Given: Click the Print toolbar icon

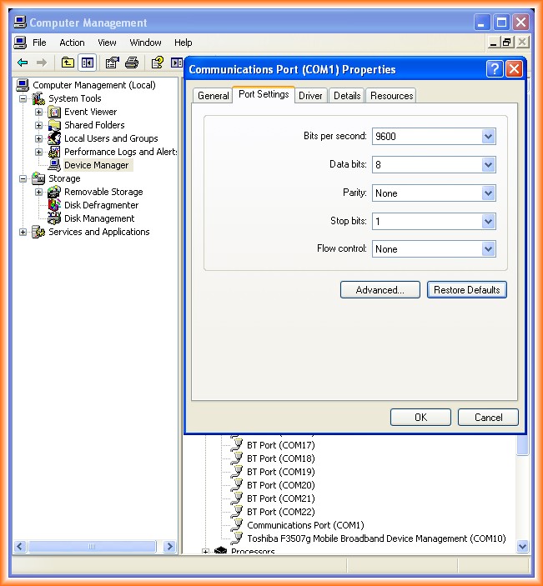Looking at the screenshot, I should (132, 63).
